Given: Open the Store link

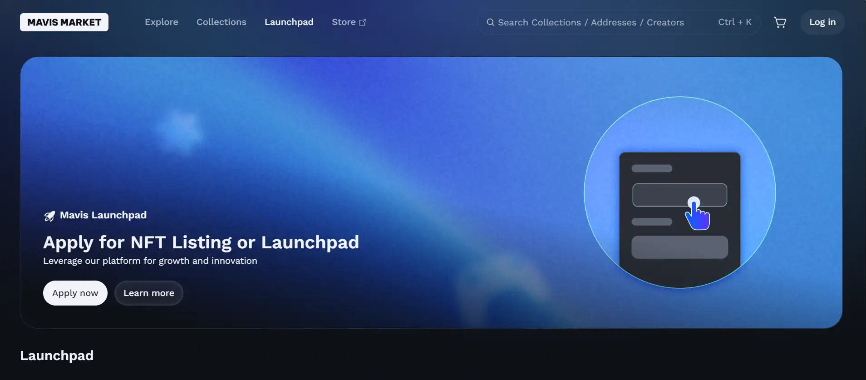Looking at the screenshot, I should click(x=344, y=22).
